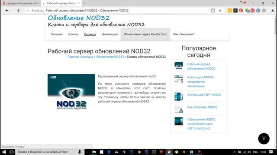The height and width of the screenshot is (155, 277).
Task: Click the taskbar search box 'Поиск в Яндексе'
Action: 47,152
